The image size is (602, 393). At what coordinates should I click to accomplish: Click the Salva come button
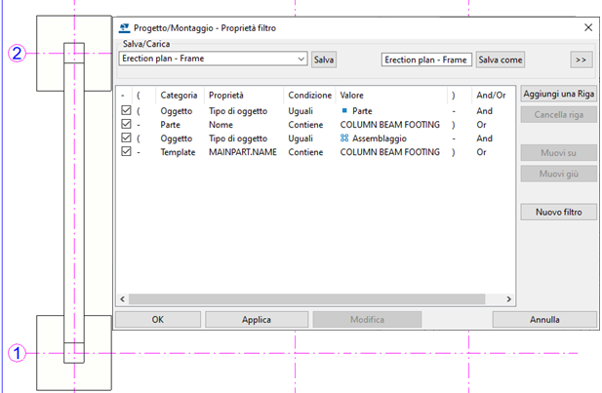coord(501,59)
